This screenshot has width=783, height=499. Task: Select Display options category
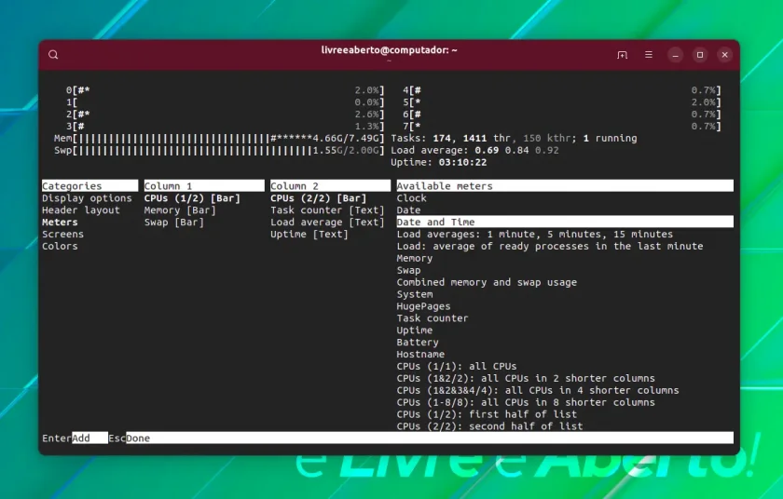(x=87, y=198)
